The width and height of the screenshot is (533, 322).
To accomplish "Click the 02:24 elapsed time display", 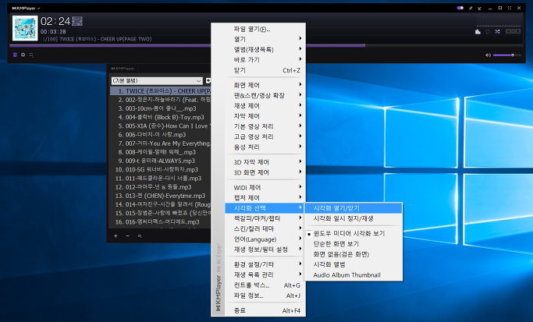I will [55, 21].
